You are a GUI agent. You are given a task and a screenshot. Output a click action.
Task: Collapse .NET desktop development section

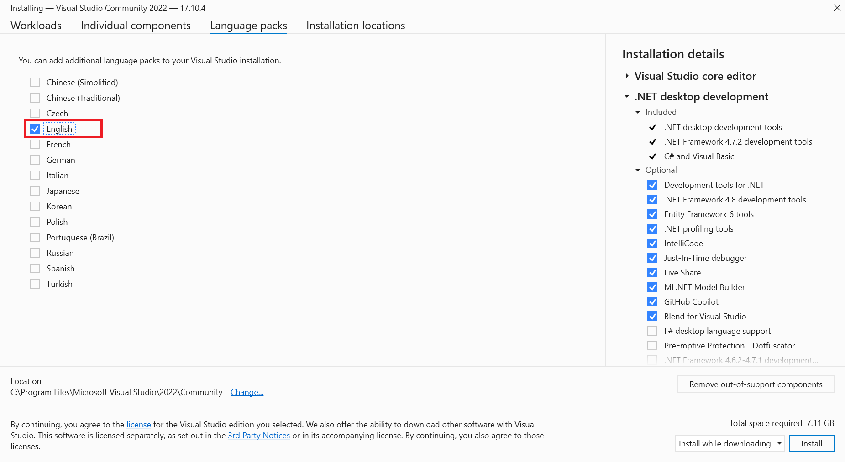[627, 97]
